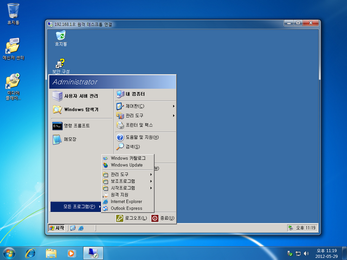This screenshot has height=260, width=347.
Task: Expand 관리 도구 folder in programs list
Action: pos(128,174)
